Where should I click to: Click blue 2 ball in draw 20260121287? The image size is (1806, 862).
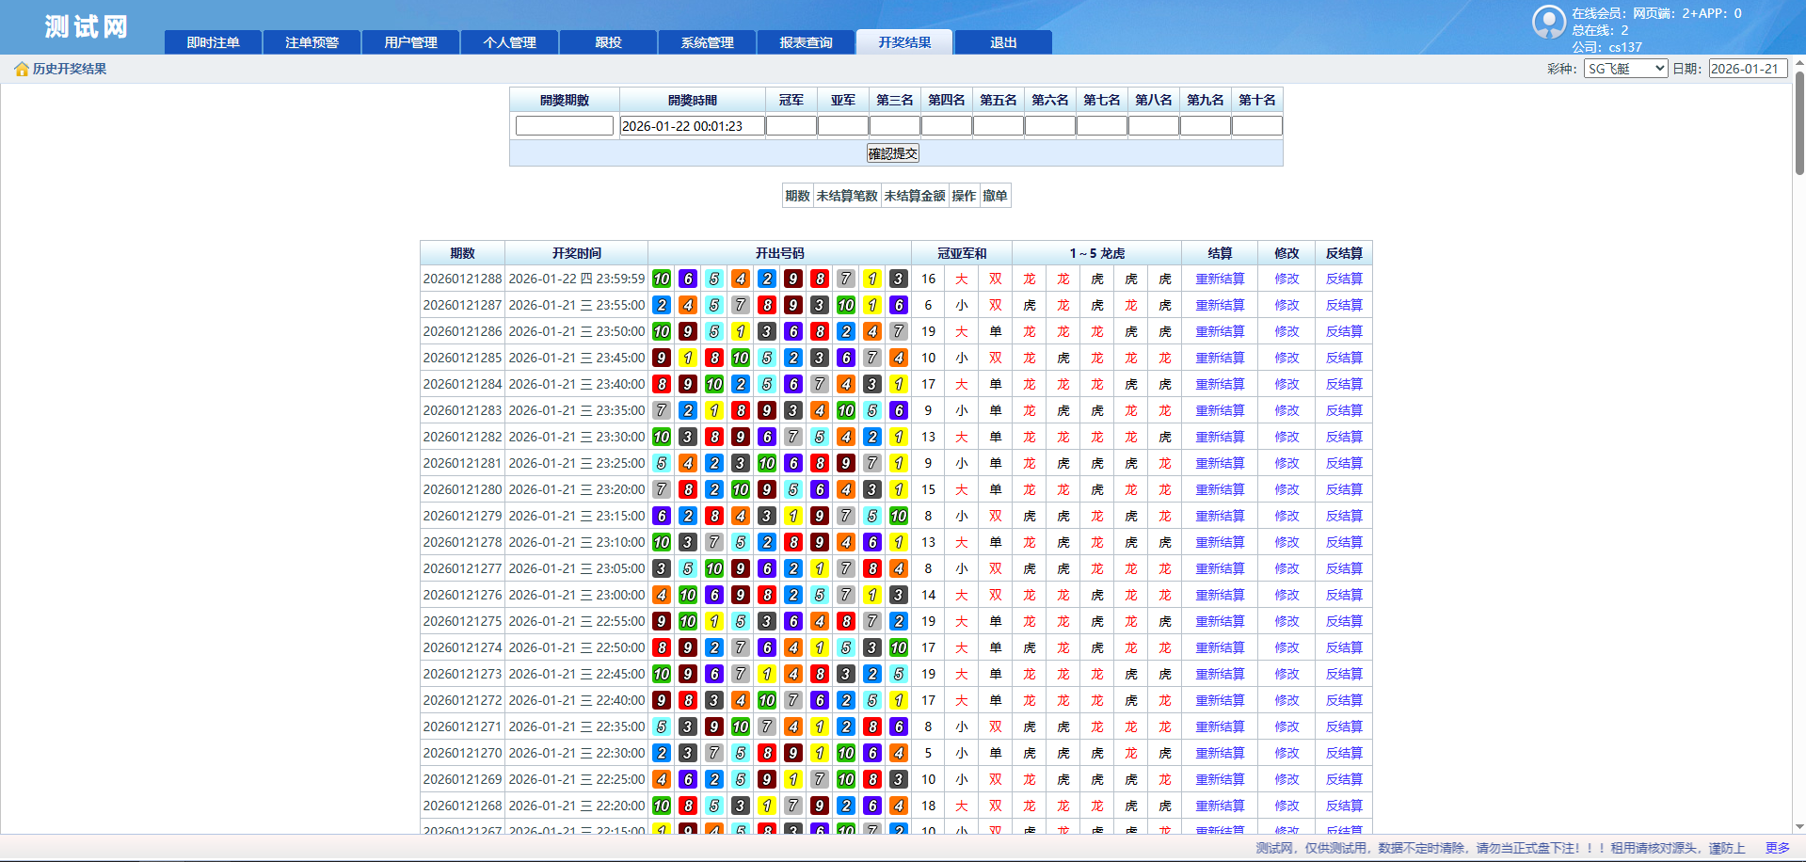point(662,305)
